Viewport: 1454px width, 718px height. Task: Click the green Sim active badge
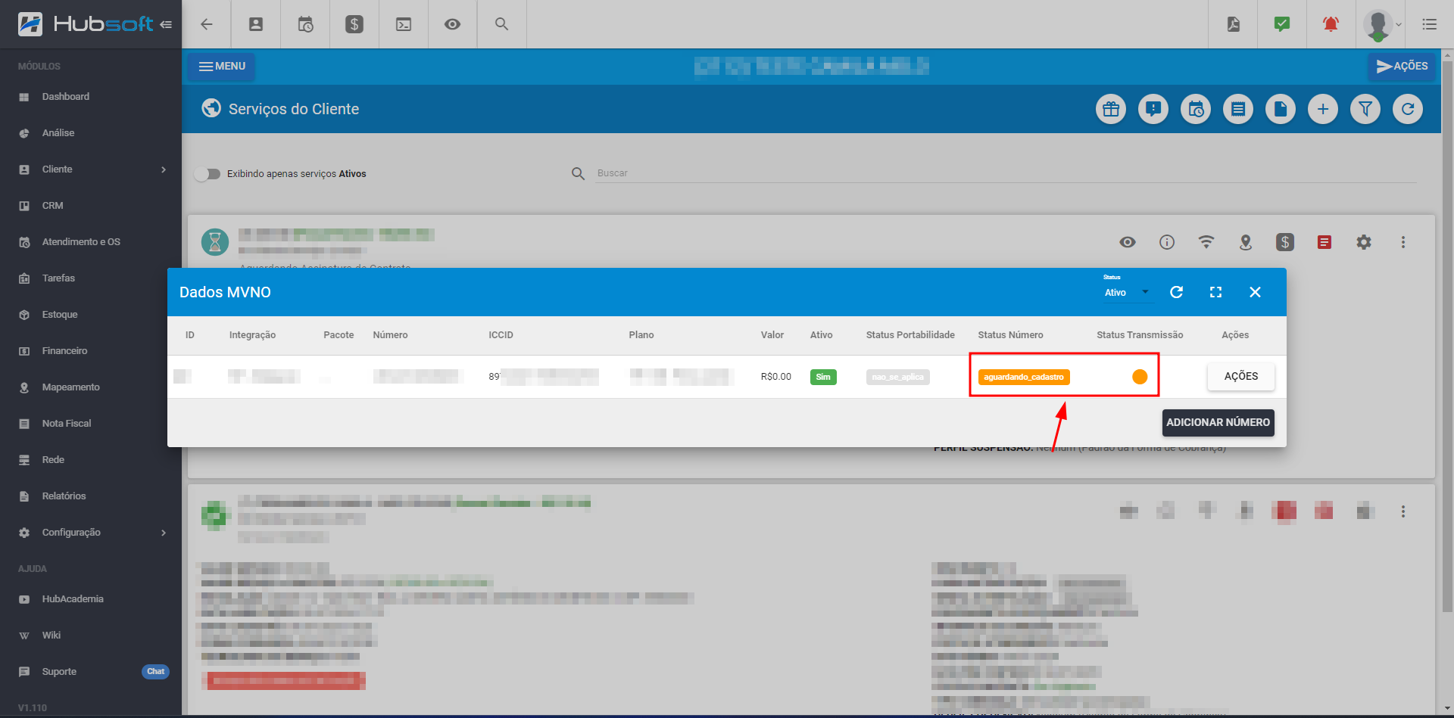click(823, 377)
